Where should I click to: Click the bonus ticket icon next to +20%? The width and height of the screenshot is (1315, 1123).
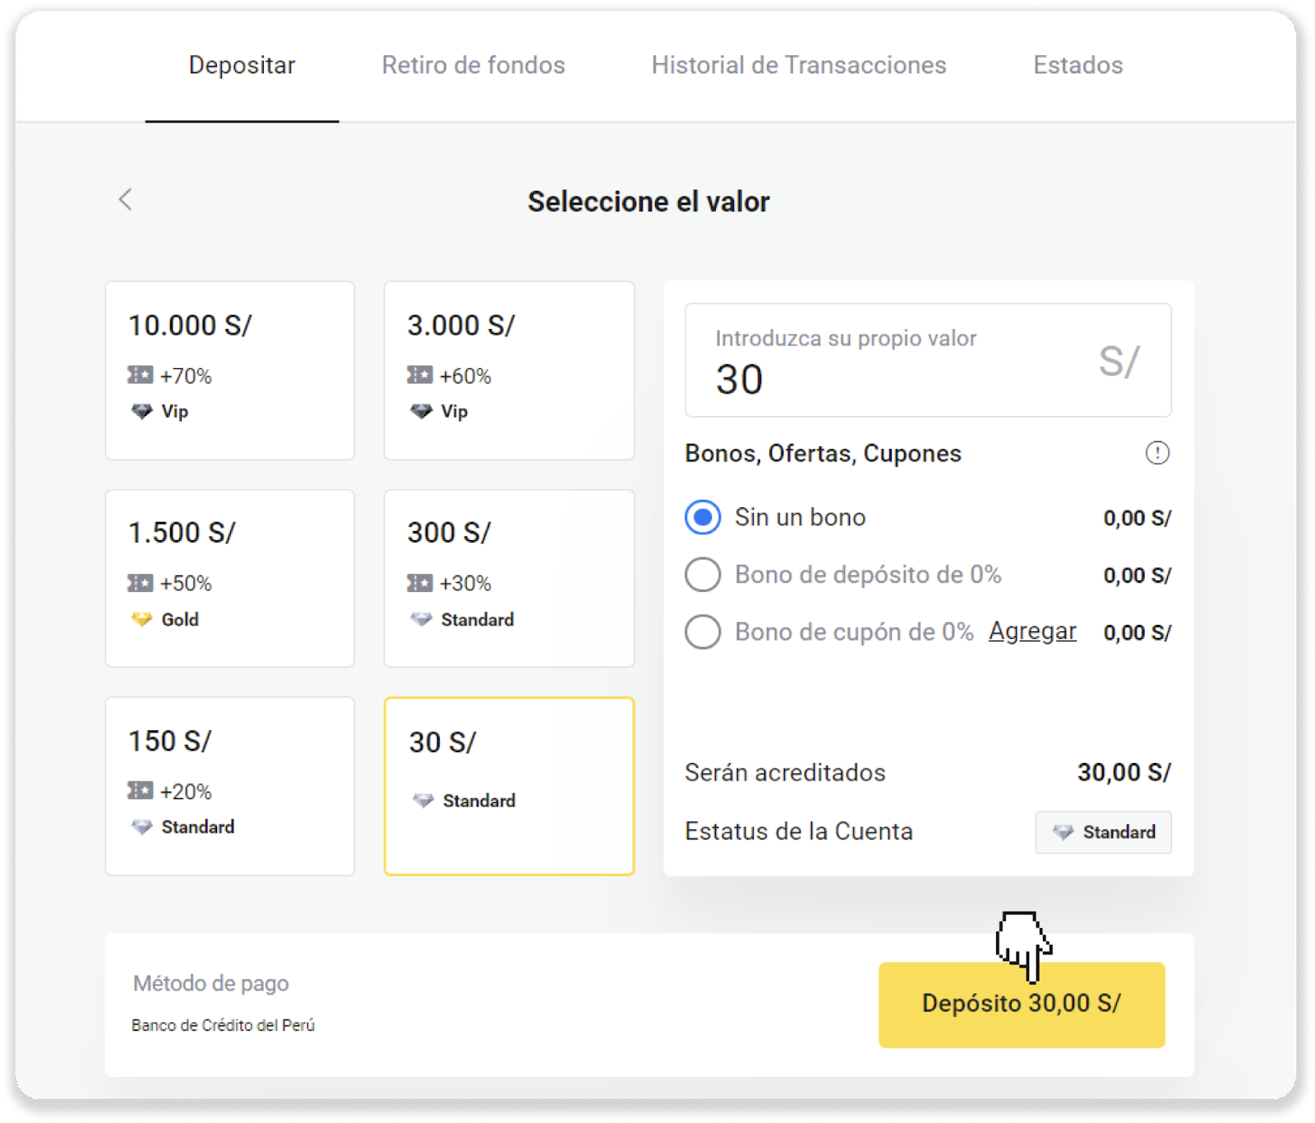click(x=141, y=791)
